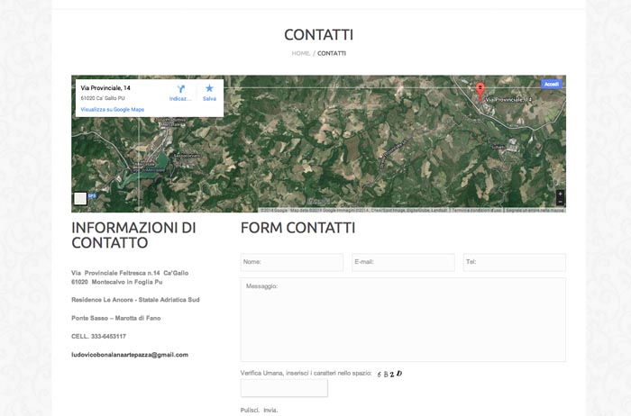Screen dimensions: 631x416
Task: Click the 61020 Ca' Gallo PU text
Action: (x=103, y=98)
